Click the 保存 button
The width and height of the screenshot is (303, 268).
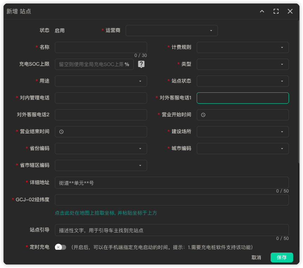282,257
